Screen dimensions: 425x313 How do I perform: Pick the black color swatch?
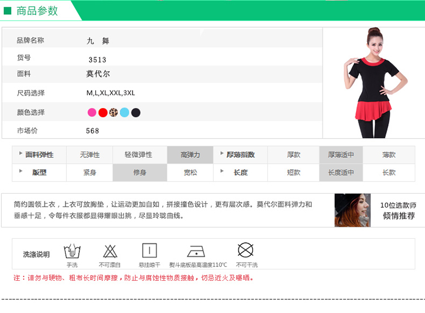coord(136,112)
